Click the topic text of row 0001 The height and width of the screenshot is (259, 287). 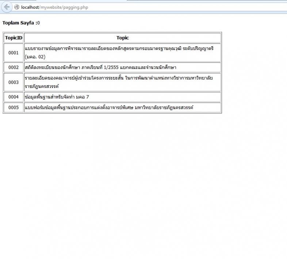click(119, 52)
